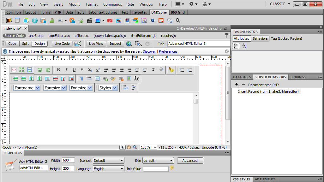This screenshot has width=324, height=182.
Task: Click the Preferences link in the info bar
Action: coord(168,51)
